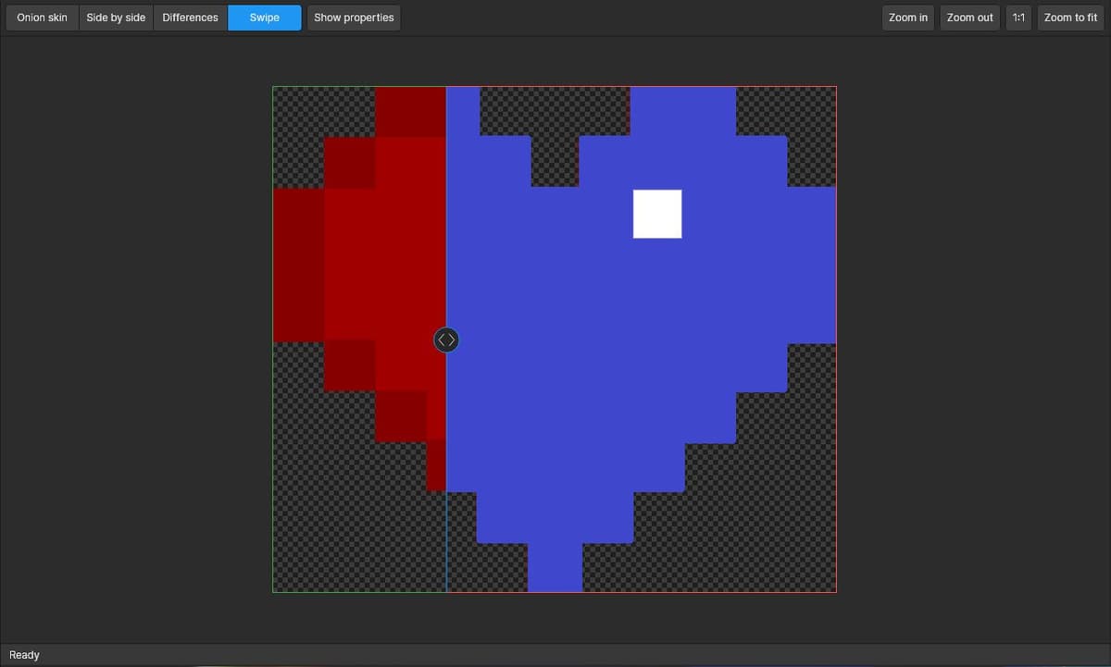This screenshot has height=667, width=1111.
Task: Click the white square inside the blue heart
Action: point(657,214)
